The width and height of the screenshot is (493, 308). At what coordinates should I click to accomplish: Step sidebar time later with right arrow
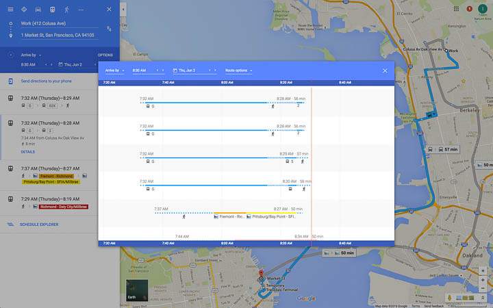click(x=51, y=64)
